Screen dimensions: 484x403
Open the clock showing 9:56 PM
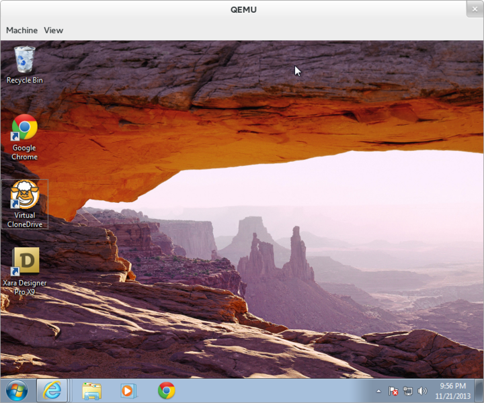452,391
